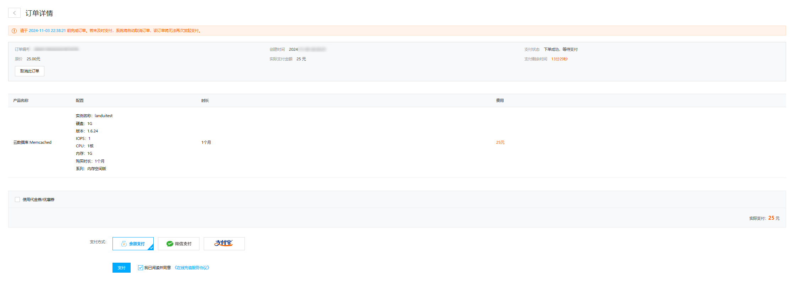This screenshot has width=790, height=284.
Task: Click the 费用 column header
Action: tap(500, 100)
